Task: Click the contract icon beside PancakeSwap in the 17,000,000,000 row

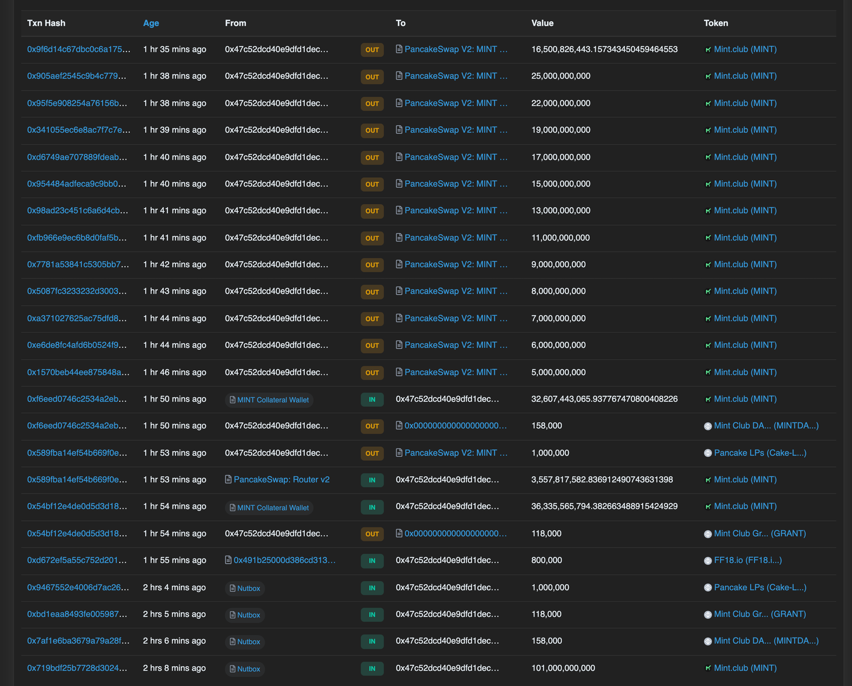Action: tap(399, 157)
